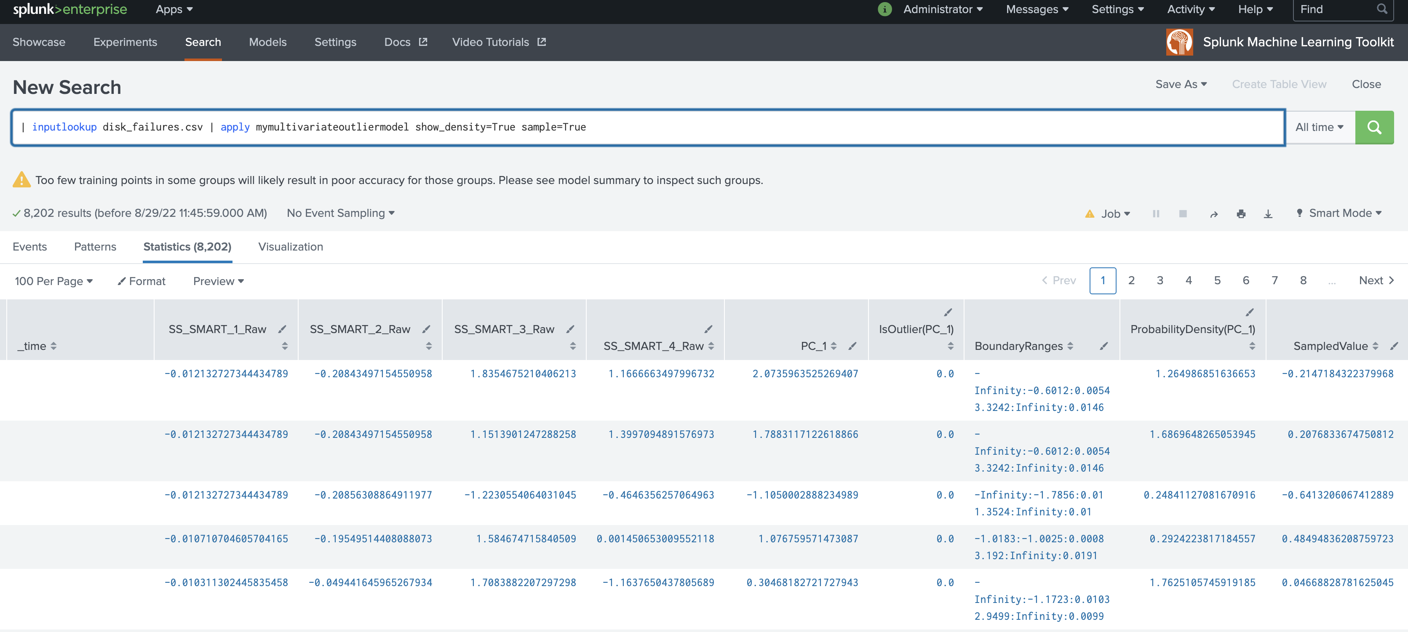Click the Find magnifier icon

tap(1382, 9)
